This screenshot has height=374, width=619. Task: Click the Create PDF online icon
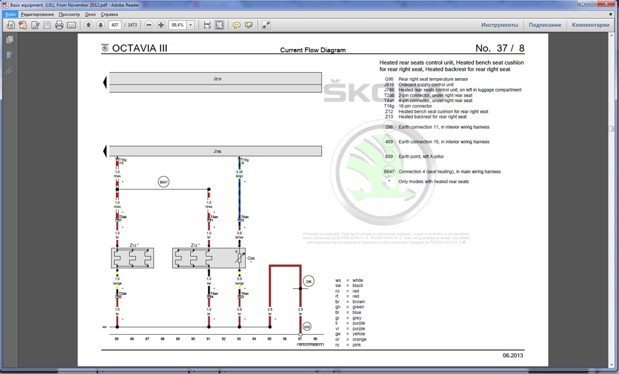coord(23,25)
